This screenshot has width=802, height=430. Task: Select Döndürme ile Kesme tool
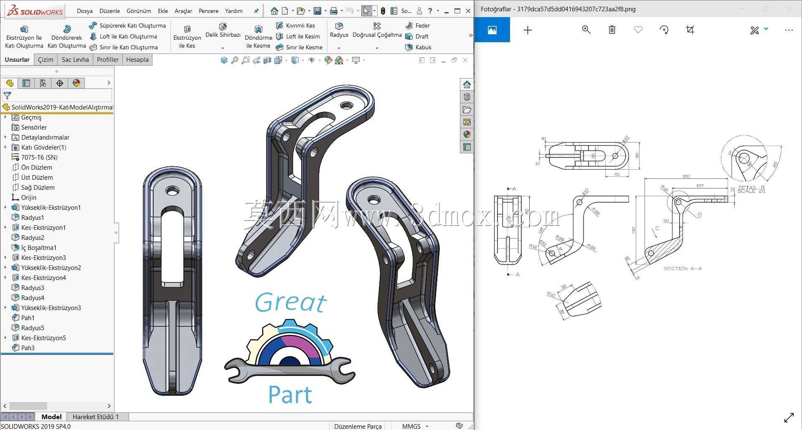pyautogui.click(x=258, y=37)
